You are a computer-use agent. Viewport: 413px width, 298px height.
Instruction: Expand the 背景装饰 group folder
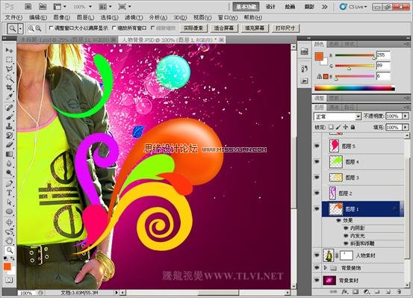[x=326, y=267]
